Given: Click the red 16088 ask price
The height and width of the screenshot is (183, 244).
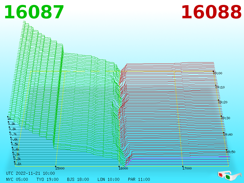Looking at the screenshot, I should [x=211, y=12].
